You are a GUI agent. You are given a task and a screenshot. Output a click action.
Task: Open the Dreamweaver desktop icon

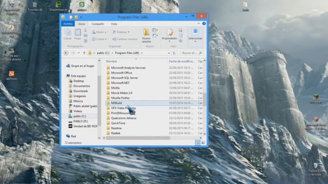coord(58,6)
